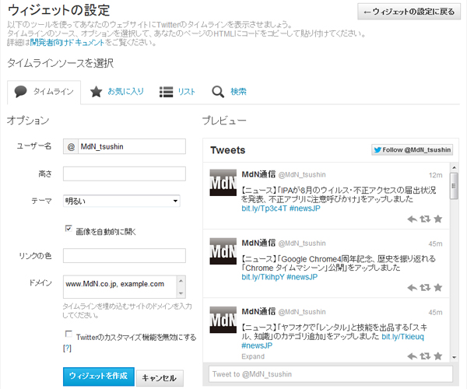Image resolution: width=467 pixels, height=389 pixels.
Task: Uncheck the 画像を自動的に開く checkbox
Action: tap(68, 230)
